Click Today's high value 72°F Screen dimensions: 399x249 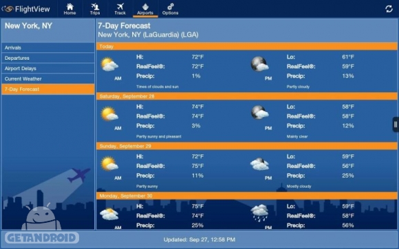tap(197, 56)
